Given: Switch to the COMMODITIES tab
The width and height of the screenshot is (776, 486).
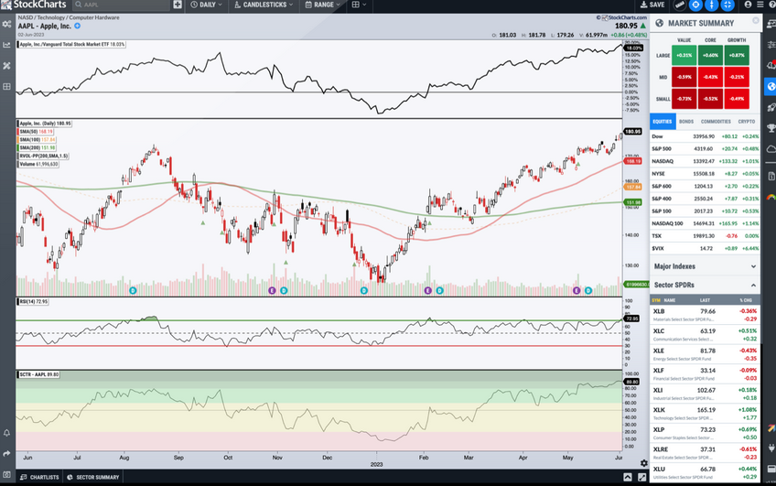Looking at the screenshot, I should point(716,121).
